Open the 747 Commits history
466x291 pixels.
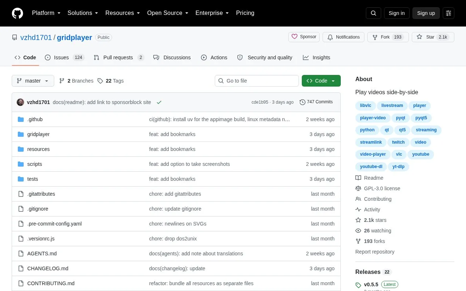[316, 102]
